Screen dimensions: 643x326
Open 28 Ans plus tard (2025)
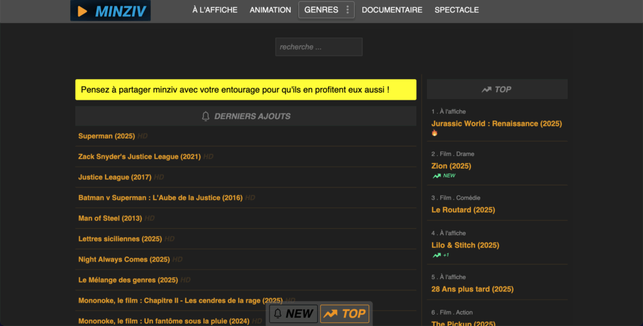coord(472,289)
